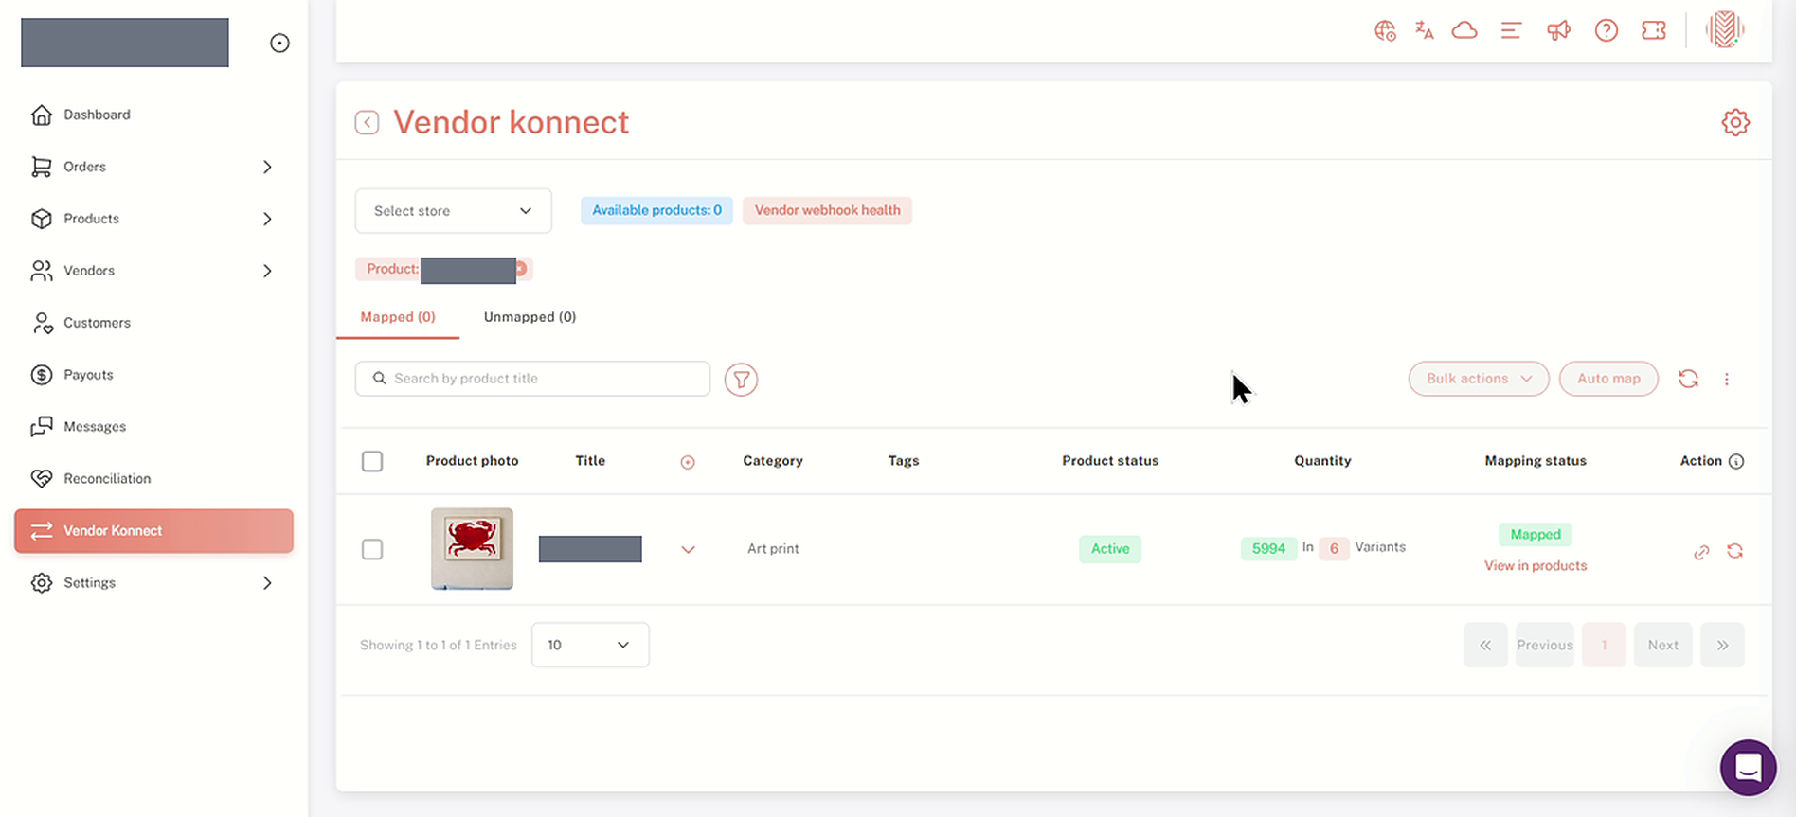
Task: Open the Select store dropdown
Action: click(454, 210)
